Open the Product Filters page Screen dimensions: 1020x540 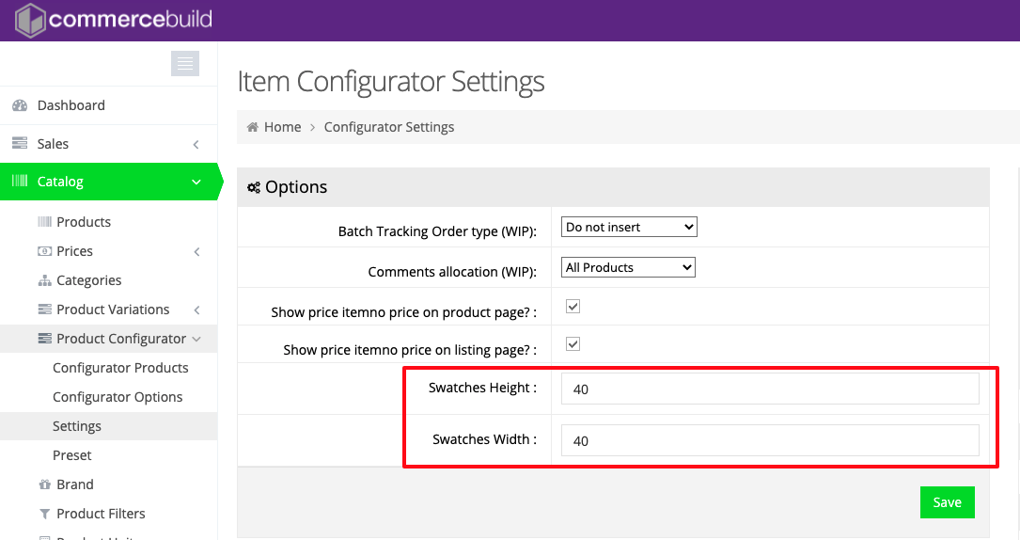tap(101, 514)
